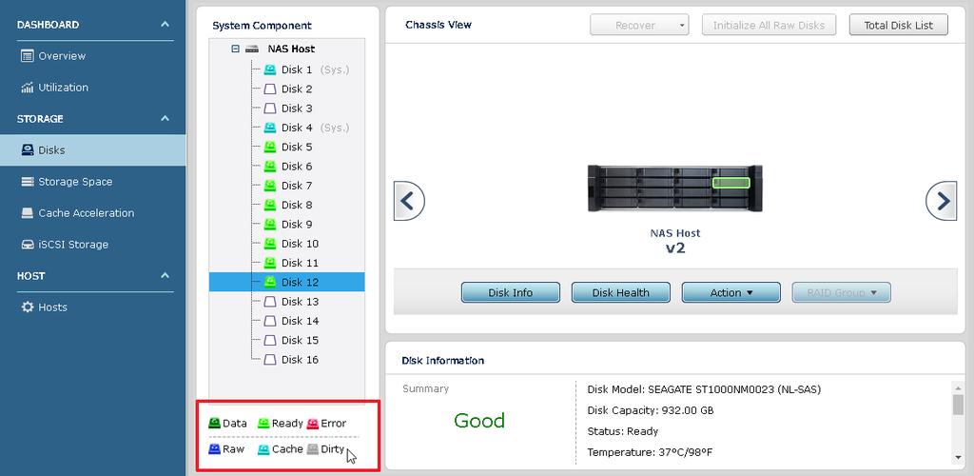Click the green Disk 11 icon

pyautogui.click(x=269, y=263)
